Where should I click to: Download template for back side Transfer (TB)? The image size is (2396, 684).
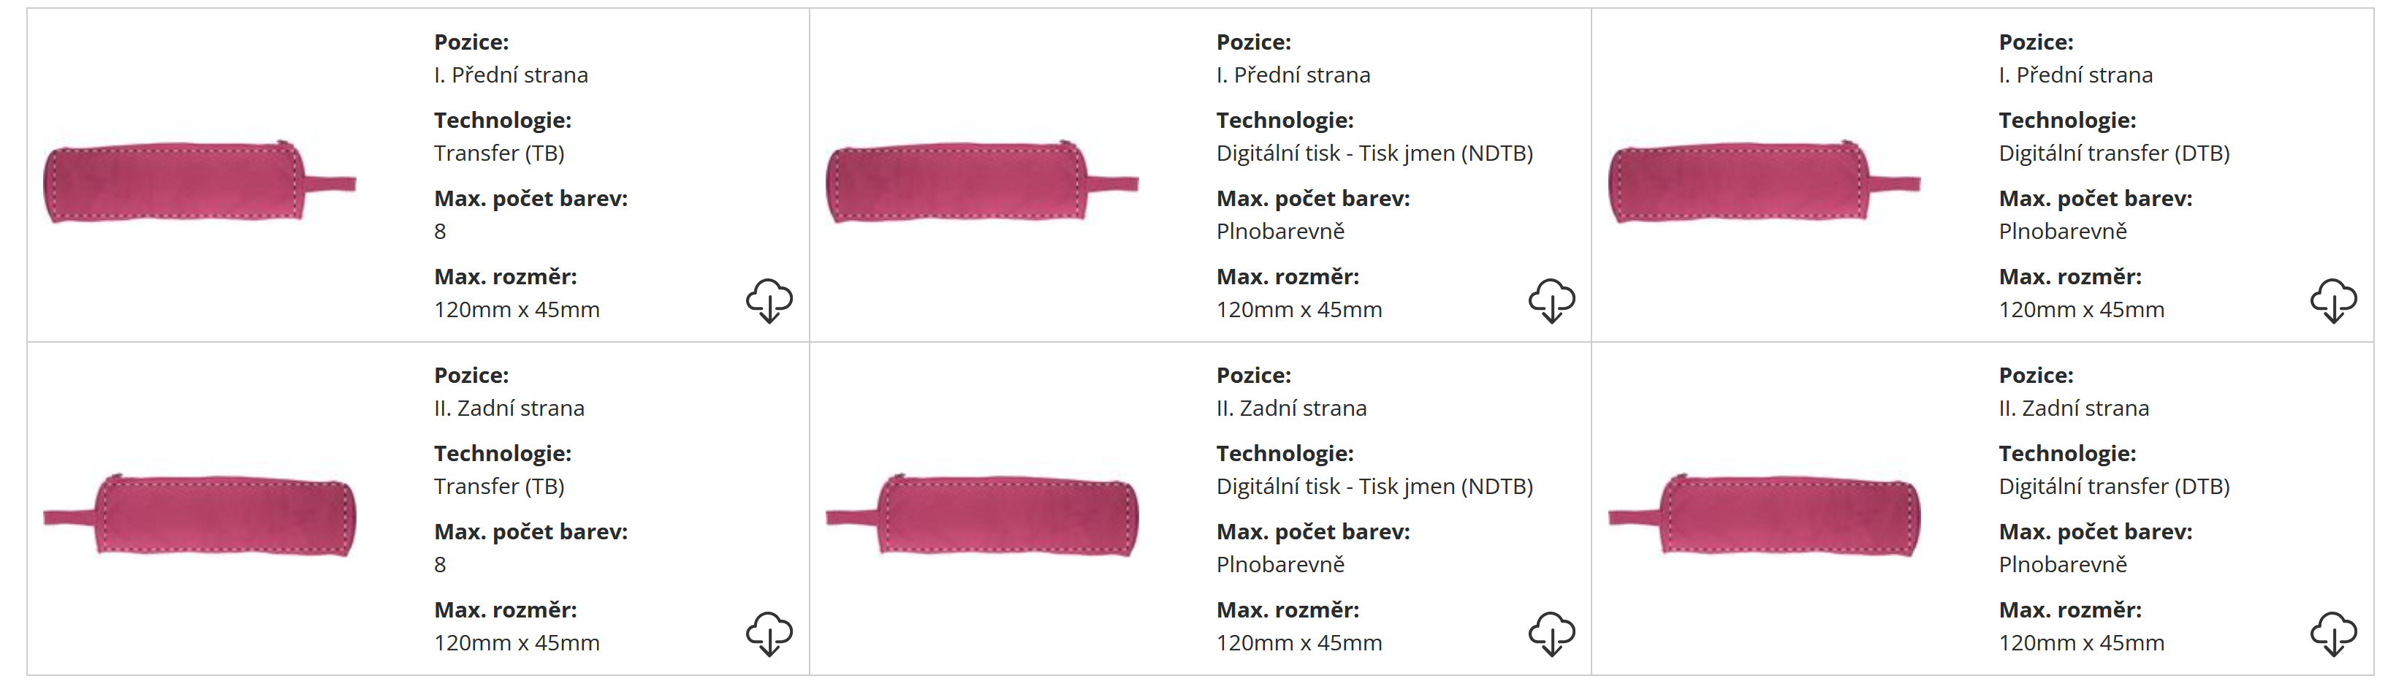[x=768, y=633]
